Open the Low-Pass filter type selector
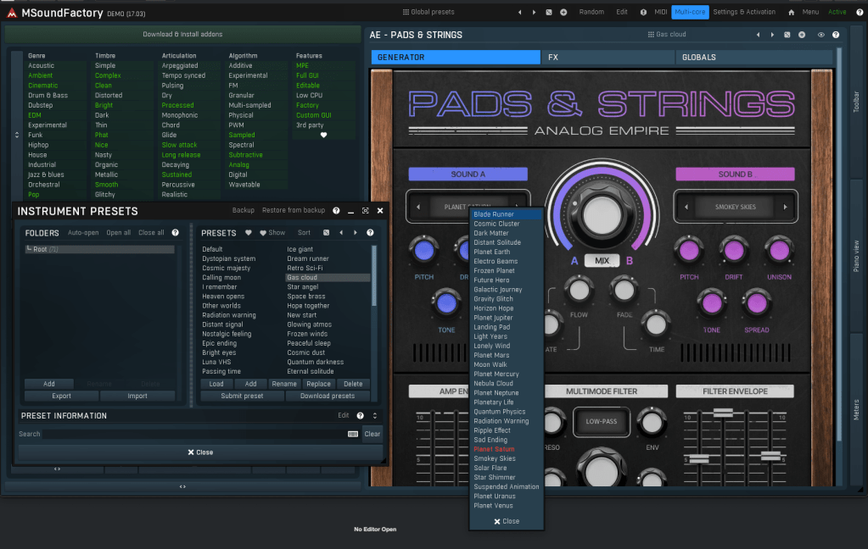Viewport: 868px width, 549px height. coord(602,421)
